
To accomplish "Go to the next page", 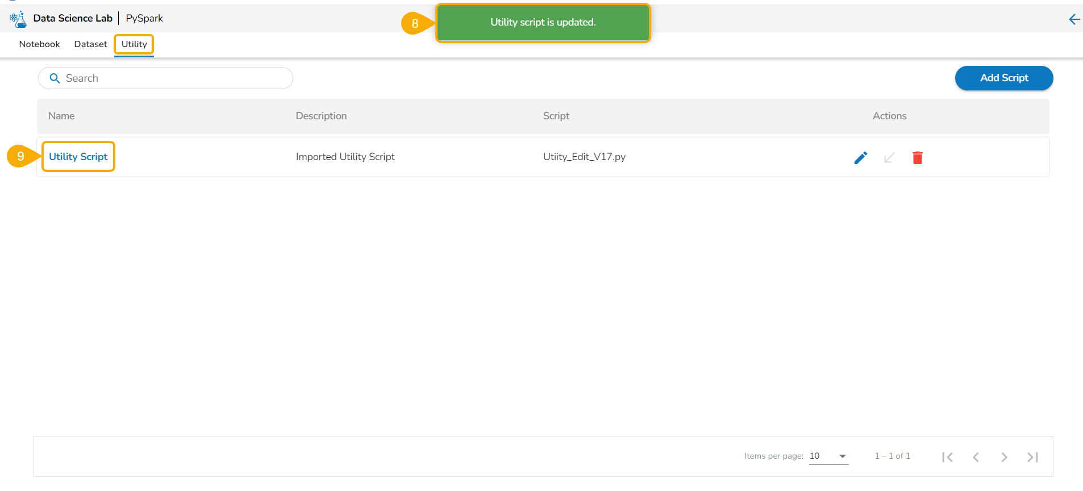I will (1004, 457).
